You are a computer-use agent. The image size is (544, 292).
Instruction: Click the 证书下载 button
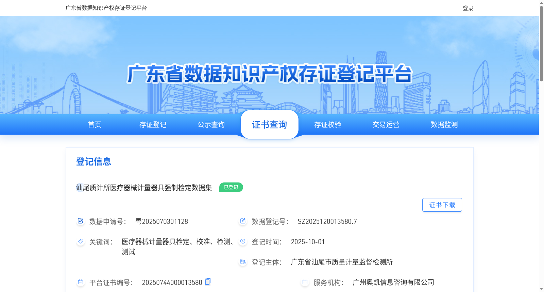[442, 205]
